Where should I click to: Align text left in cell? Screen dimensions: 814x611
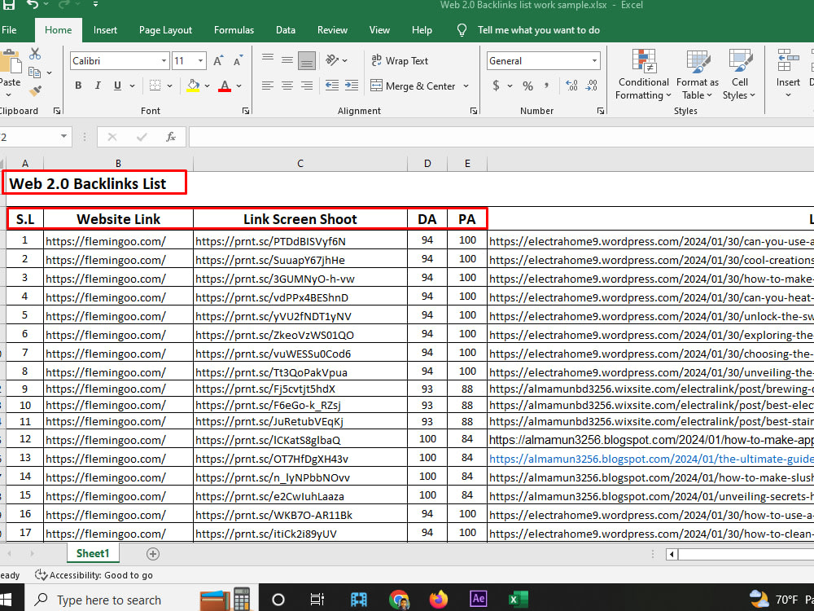tap(268, 86)
